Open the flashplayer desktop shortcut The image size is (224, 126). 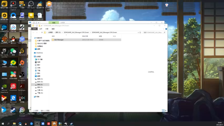22,87
